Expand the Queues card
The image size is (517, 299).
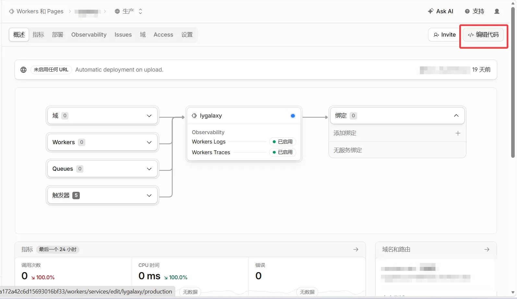coord(102,169)
